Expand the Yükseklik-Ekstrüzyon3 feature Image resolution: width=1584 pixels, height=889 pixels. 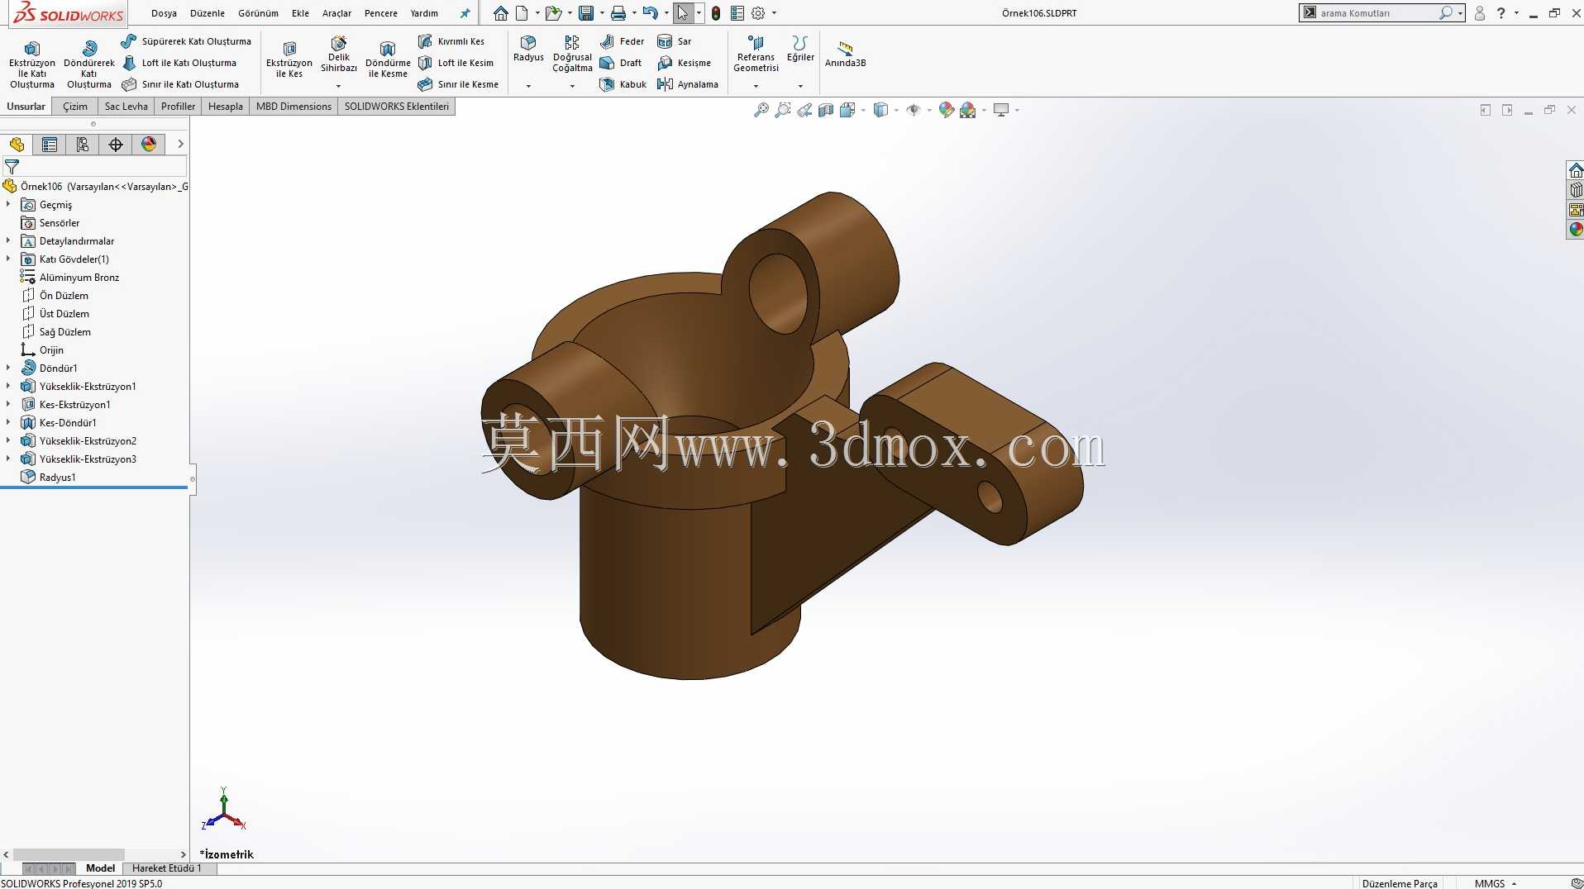(x=8, y=459)
